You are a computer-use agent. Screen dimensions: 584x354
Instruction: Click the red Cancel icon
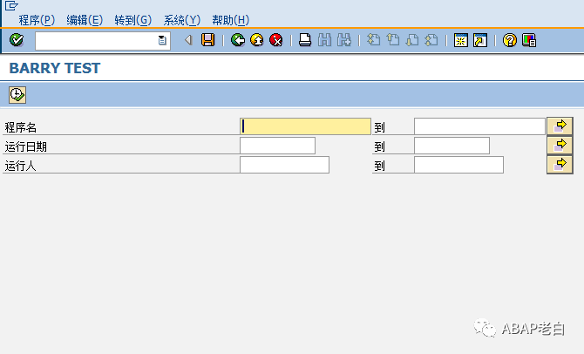click(276, 40)
